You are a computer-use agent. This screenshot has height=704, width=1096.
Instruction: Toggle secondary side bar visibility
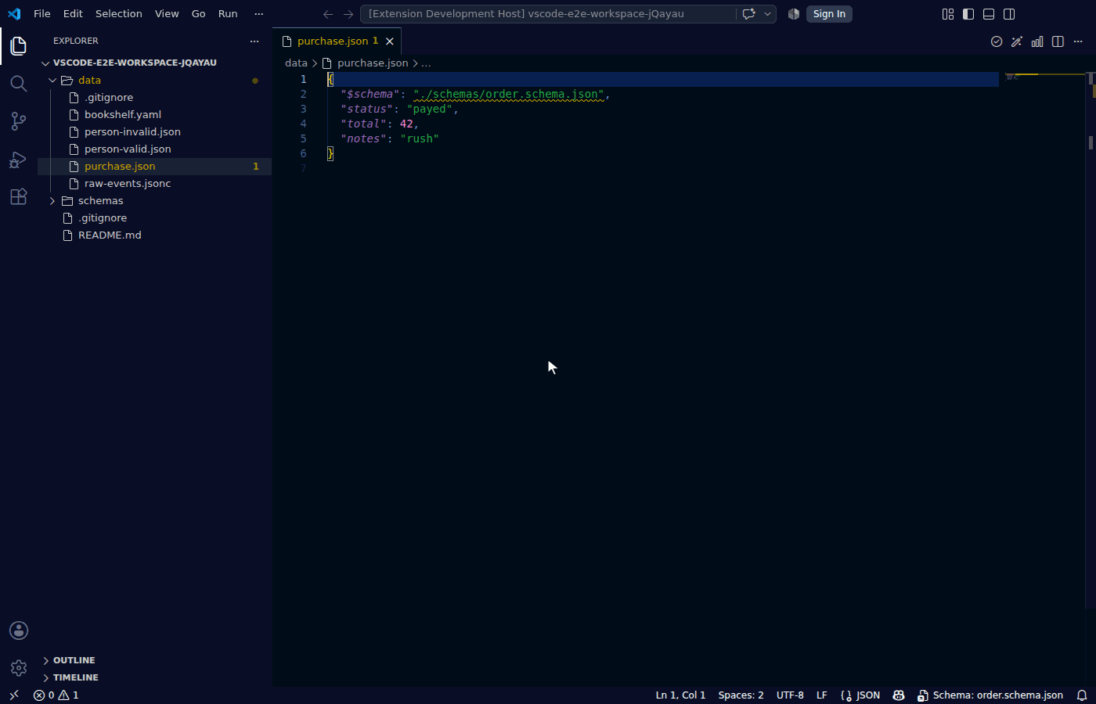coord(1009,14)
